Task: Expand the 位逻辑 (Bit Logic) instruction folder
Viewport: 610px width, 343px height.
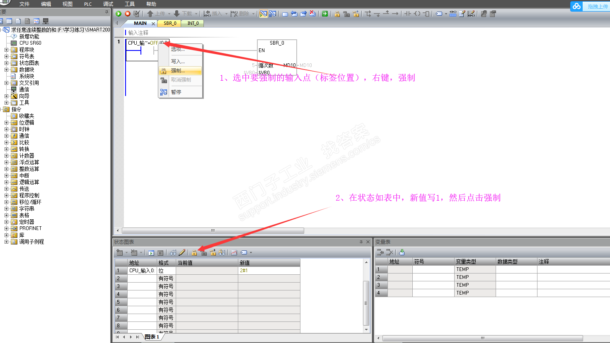Action: click(x=6, y=122)
